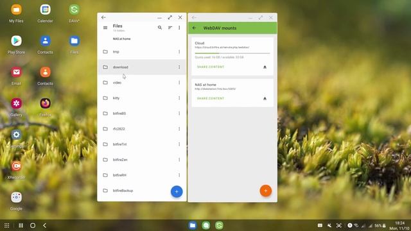This screenshot has height=231, width=411.
Task: Open the bitfireRH folder
Action: point(142,175)
